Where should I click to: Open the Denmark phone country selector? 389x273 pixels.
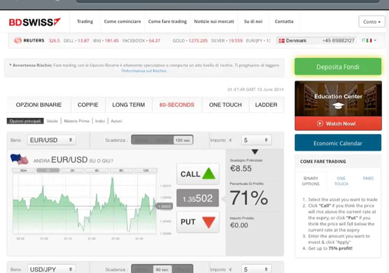(316, 41)
